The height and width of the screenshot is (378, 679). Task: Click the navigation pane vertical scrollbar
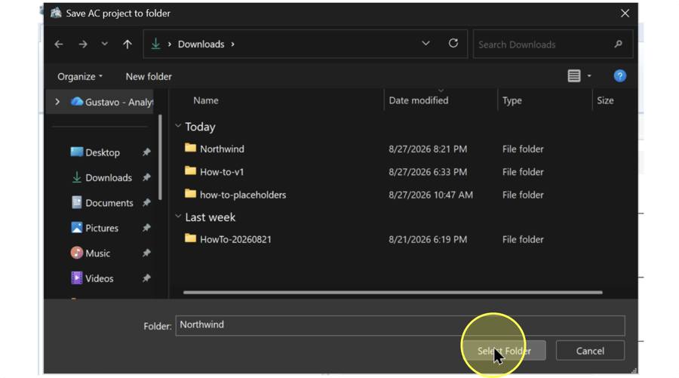click(x=160, y=157)
